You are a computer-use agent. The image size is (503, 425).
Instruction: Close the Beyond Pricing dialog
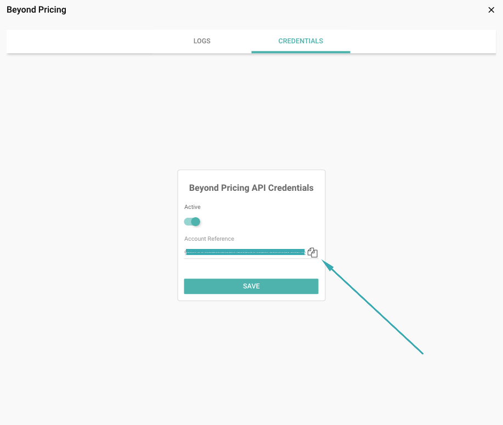point(491,10)
